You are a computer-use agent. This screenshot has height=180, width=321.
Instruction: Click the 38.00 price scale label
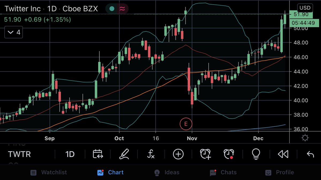pos(301,115)
